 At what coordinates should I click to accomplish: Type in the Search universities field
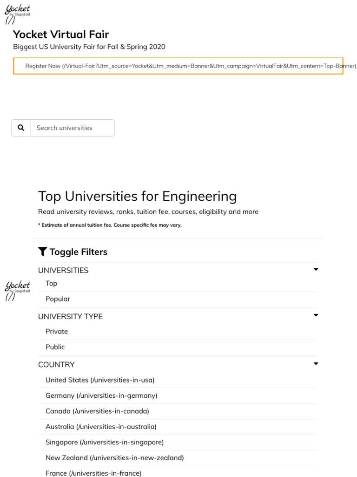pyautogui.click(x=72, y=128)
